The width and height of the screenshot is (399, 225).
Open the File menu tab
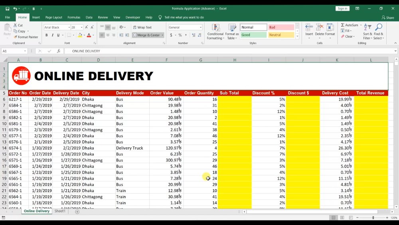tap(8, 17)
